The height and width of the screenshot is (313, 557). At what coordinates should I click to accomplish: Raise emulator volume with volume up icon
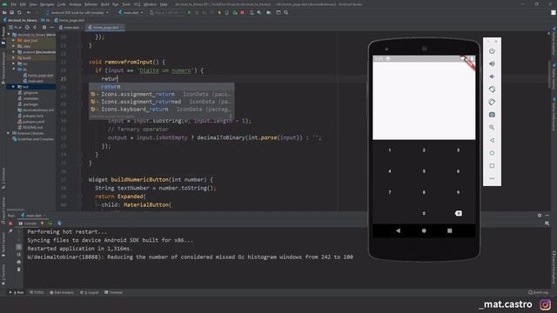tap(492, 63)
